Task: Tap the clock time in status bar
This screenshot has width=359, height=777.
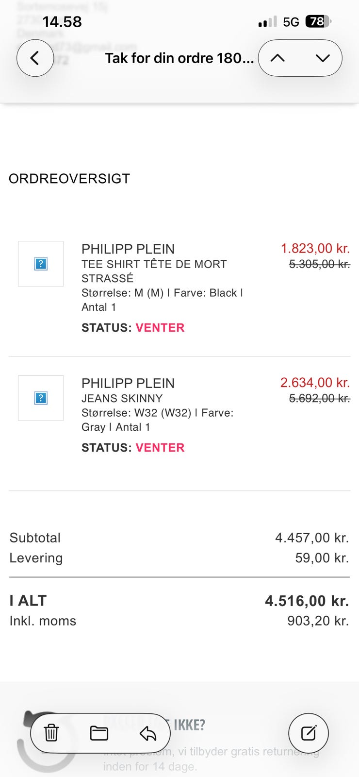Action: pos(62,22)
